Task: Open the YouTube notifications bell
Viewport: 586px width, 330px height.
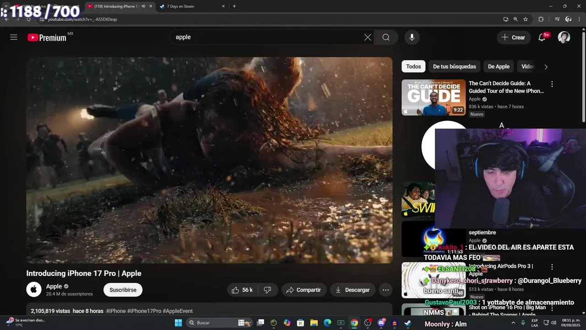Action: click(x=542, y=38)
